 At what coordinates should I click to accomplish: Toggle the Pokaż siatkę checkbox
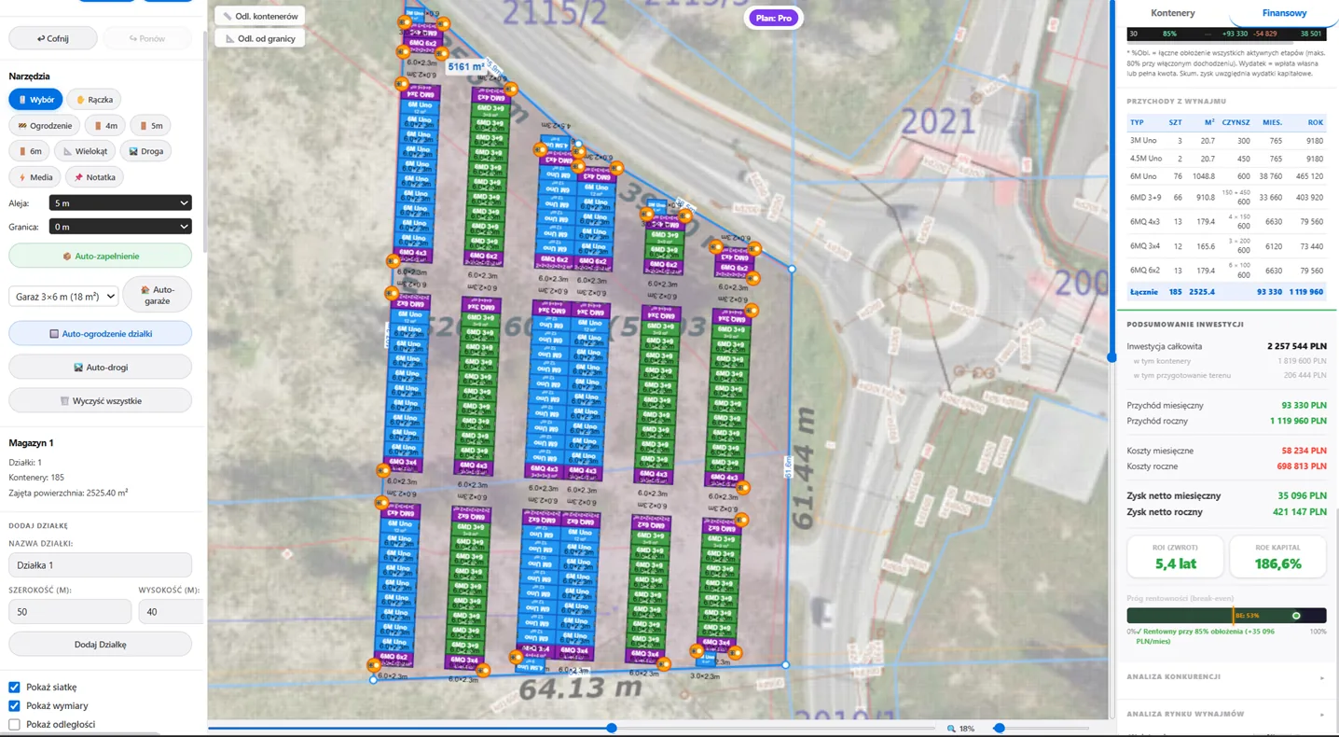click(14, 688)
